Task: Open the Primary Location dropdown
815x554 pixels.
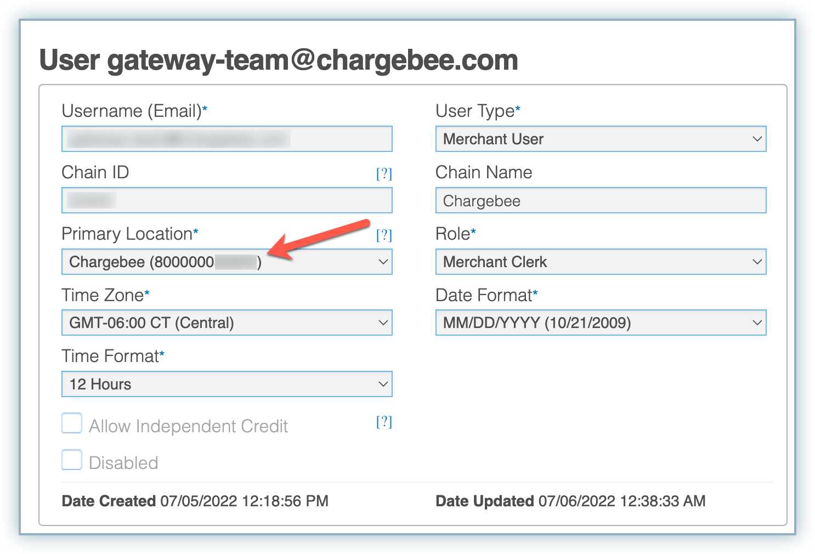Action: [x=227, y=262]
